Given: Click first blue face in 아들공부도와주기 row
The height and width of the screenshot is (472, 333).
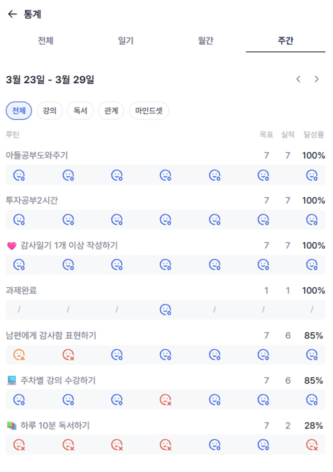Looking at the screenshot, I should (19, 175).
